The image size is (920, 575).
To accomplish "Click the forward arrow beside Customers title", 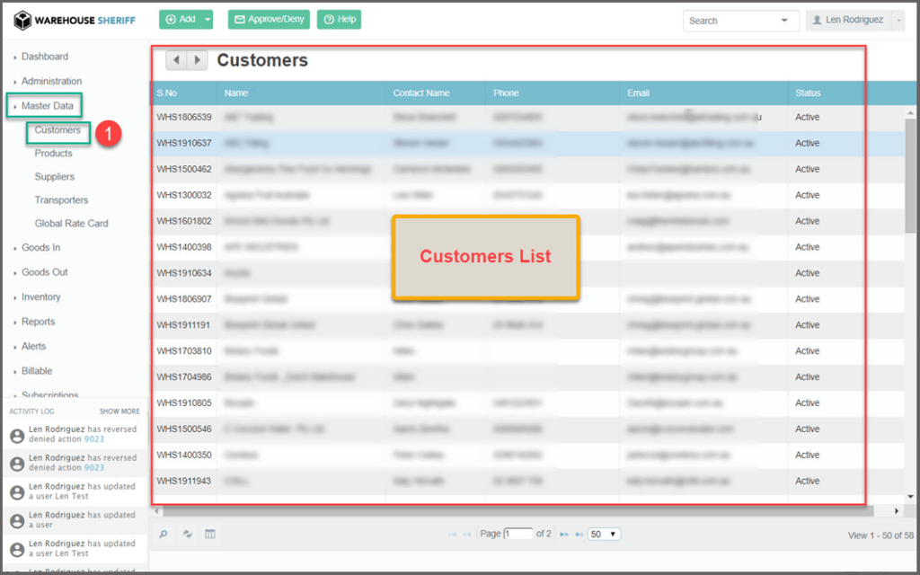I will tap(198, 60).
